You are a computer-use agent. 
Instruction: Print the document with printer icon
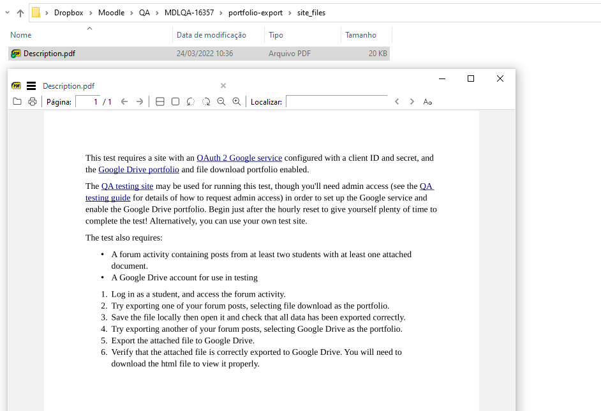click(33, 101)
